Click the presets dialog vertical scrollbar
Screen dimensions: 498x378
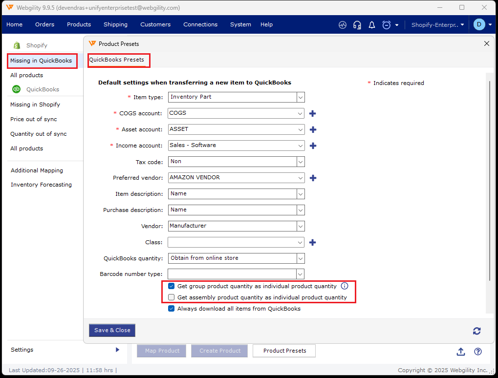pos(489,181)
